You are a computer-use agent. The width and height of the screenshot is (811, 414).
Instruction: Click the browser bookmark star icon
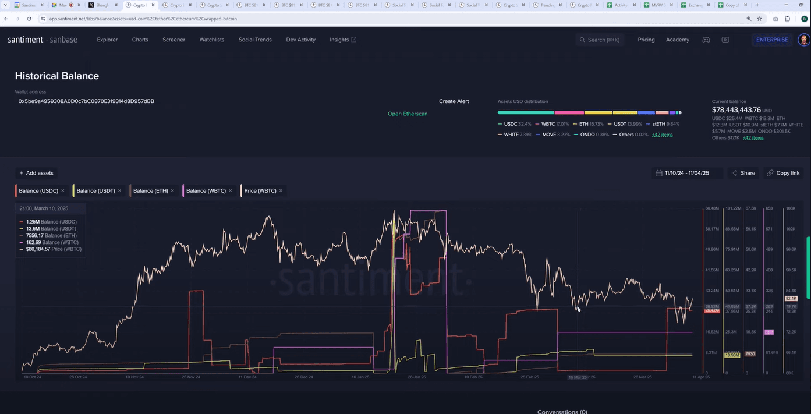759,19
